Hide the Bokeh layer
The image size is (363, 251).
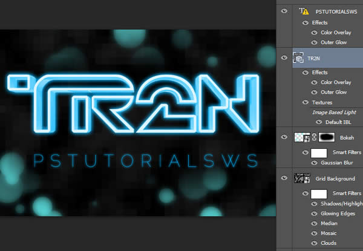[x=284, y=138]
